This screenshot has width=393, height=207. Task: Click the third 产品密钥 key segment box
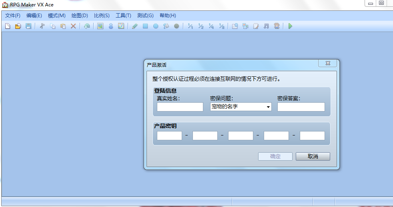[x=241, y=135]
